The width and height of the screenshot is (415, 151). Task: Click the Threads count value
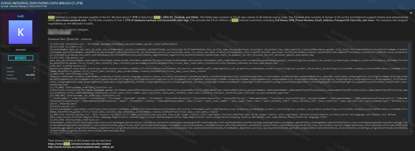tap(34, 71)
